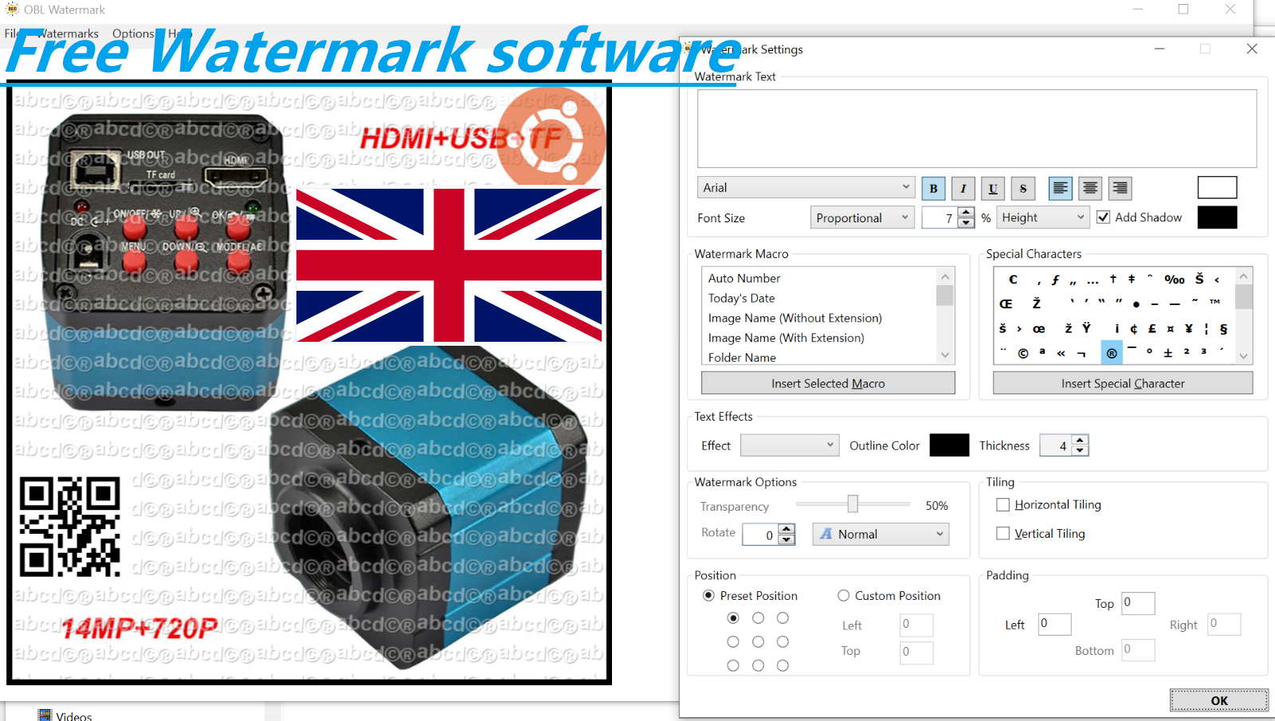The image size is (1275, 721).
Task: Click Insert Special Character button
Action: 1123,384
